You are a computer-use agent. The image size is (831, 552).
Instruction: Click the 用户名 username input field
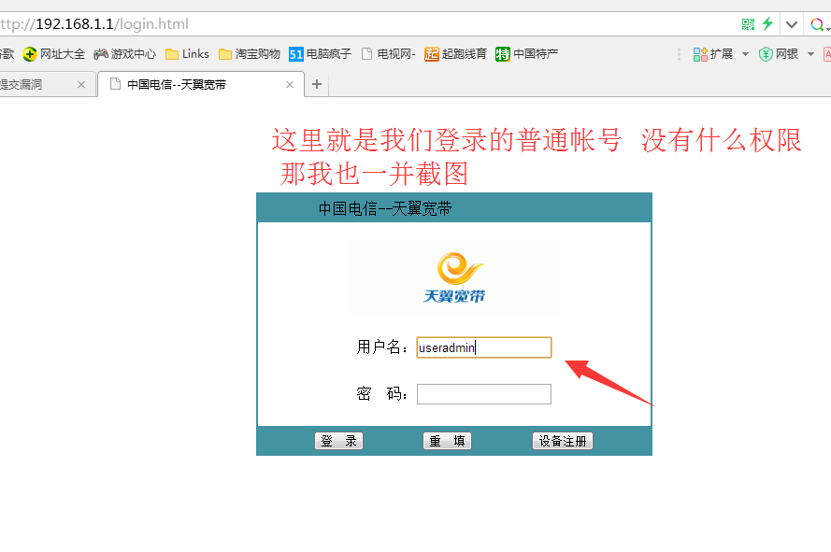pos(484,347)
